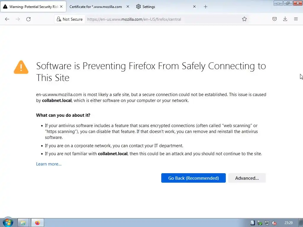
Task: Open the Windows Start menu
Action: pyautogui.click(x=8, y=222)
